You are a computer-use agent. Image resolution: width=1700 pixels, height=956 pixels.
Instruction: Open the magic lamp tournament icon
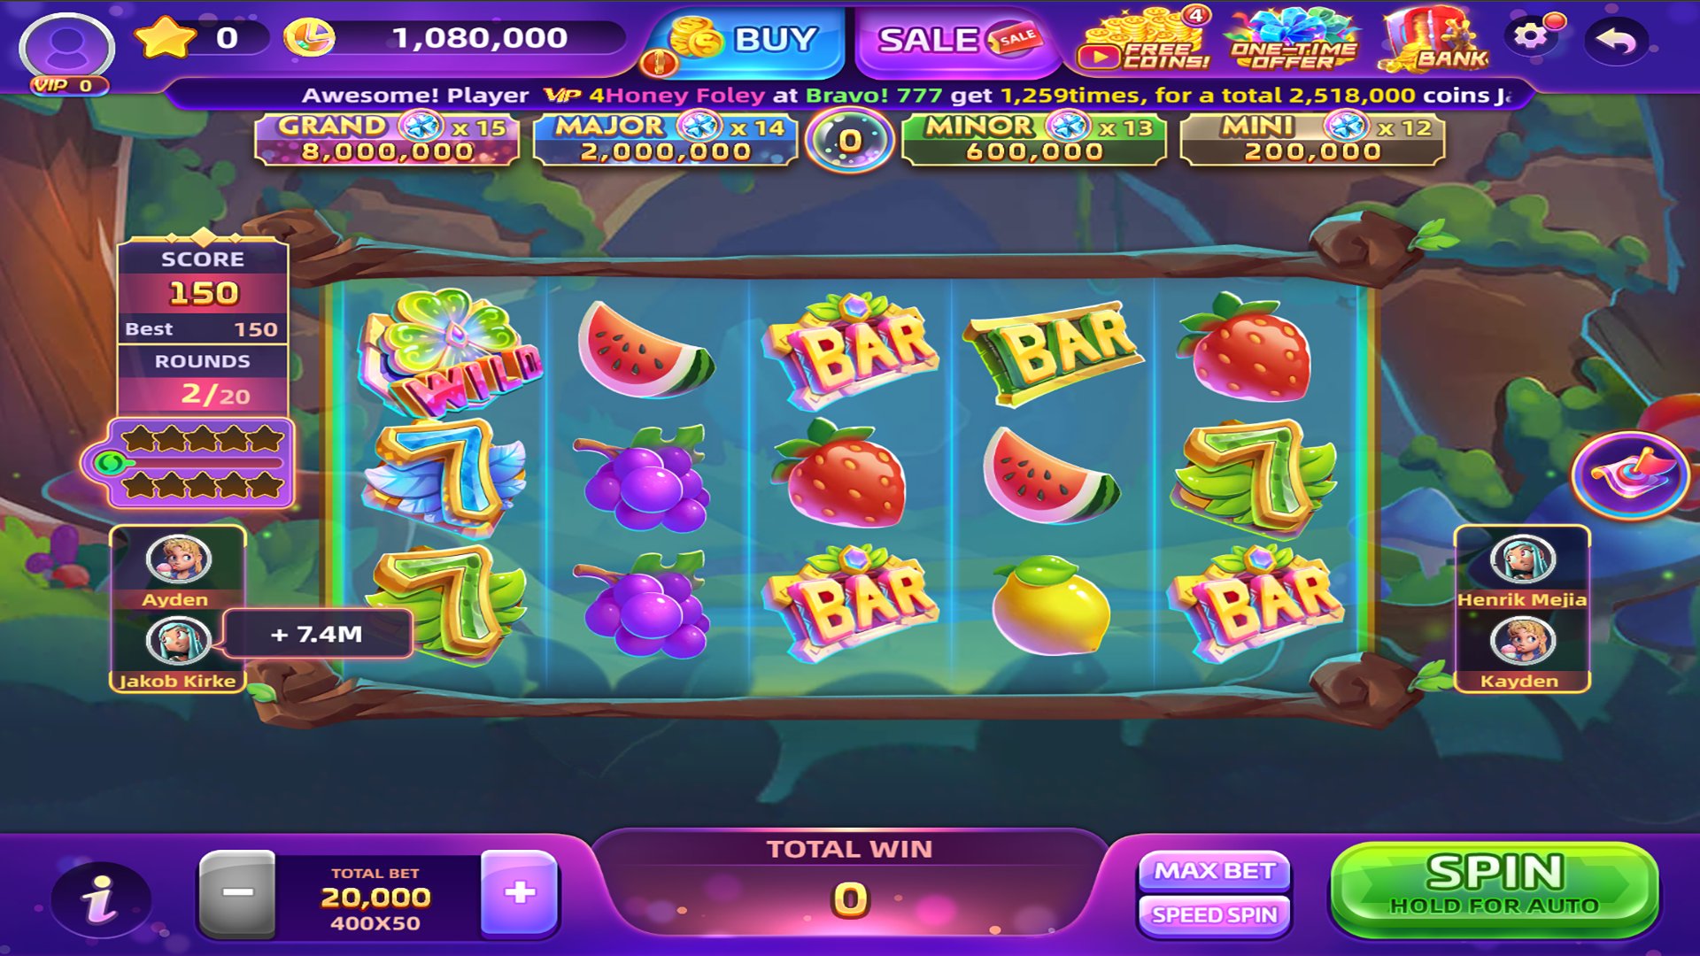(x=1630, y=475)
